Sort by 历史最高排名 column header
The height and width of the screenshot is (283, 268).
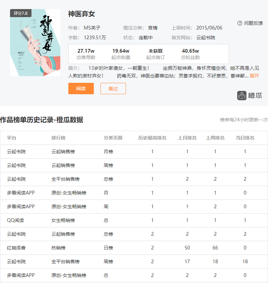[152, 138]
